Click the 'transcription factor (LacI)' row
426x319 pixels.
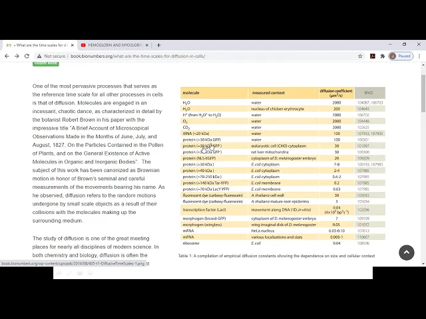point(282,210)
